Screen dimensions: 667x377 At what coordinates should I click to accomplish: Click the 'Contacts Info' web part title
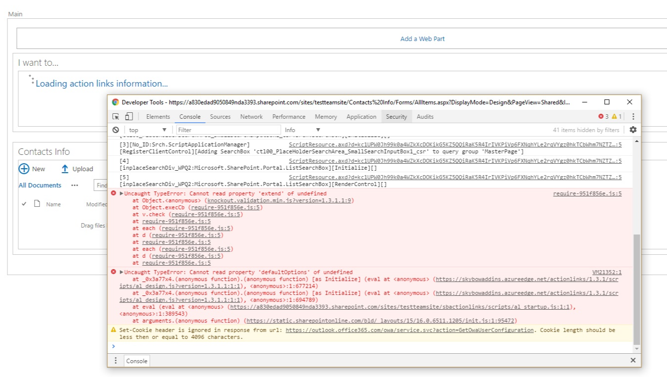click(44, 152)
